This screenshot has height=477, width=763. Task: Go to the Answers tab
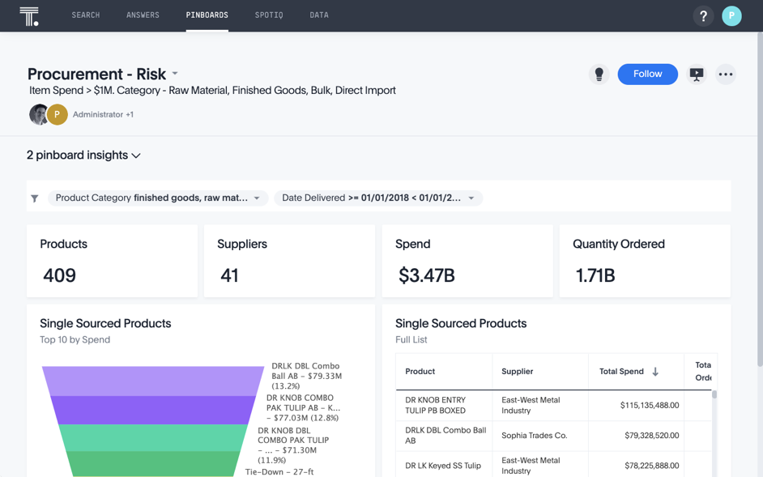[143, 15]
